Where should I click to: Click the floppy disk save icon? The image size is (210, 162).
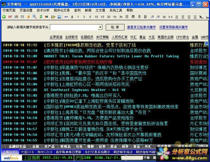click(59, 17)
